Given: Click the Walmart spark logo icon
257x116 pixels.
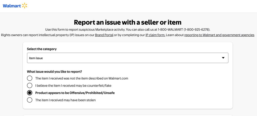Looking at the screenshot, I should click(x=25, y=6).
